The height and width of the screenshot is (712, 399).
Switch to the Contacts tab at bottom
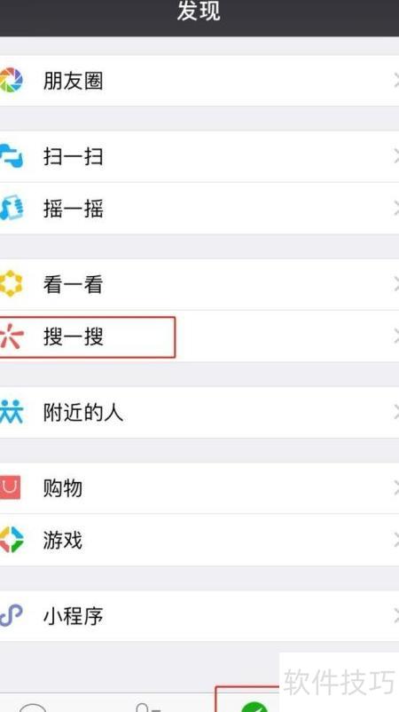[x=148, y=708]
